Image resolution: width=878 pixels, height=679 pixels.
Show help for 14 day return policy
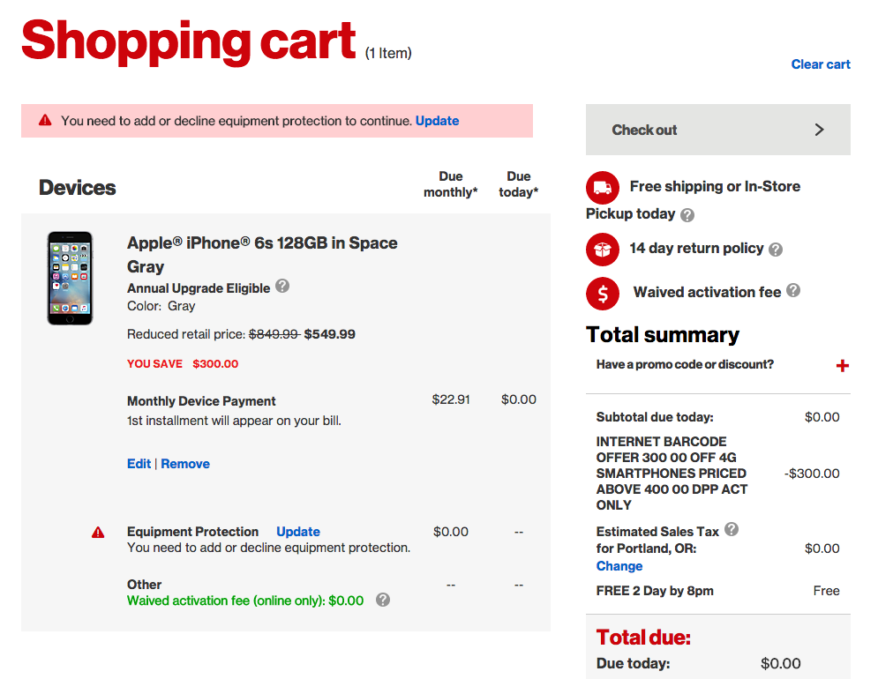[x=776, y=250]
